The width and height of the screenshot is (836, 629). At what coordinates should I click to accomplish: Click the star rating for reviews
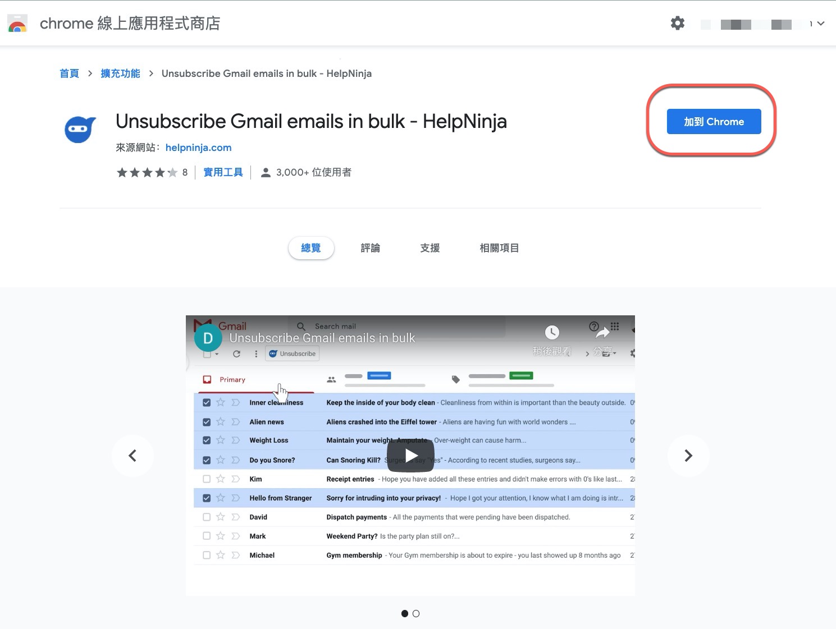tap(147, 172)
